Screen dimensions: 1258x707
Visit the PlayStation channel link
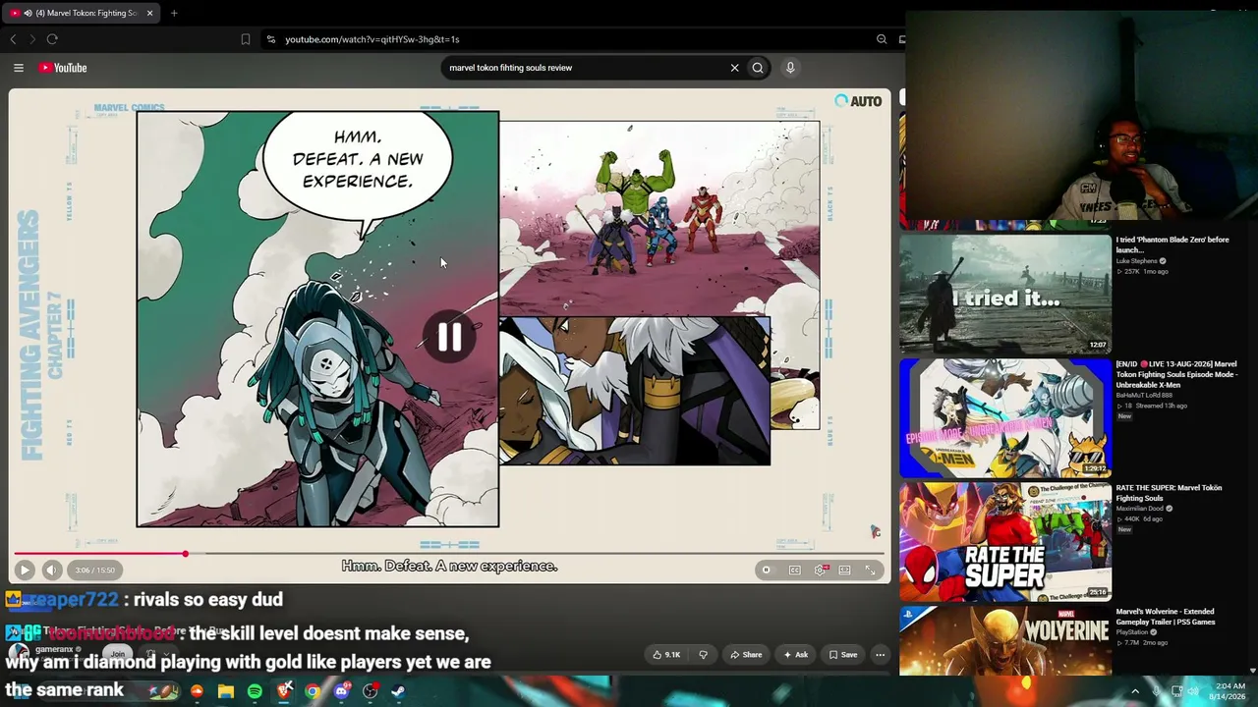coord(1133,632)
